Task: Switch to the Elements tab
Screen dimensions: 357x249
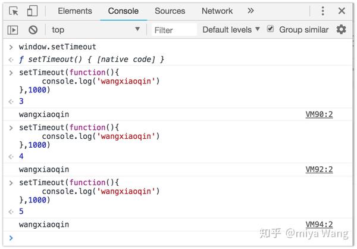Action: pos(74,11)
